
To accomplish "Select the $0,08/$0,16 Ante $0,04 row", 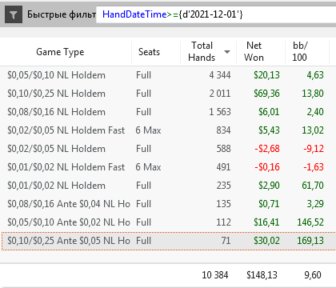I will point(168,204).
